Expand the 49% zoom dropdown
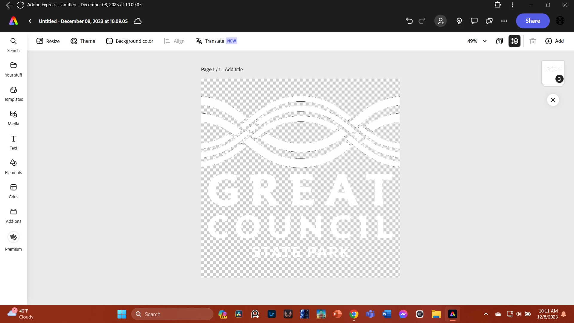Image resolution: width=574 pixels, height=323 pixels. (x=477, y=41)
